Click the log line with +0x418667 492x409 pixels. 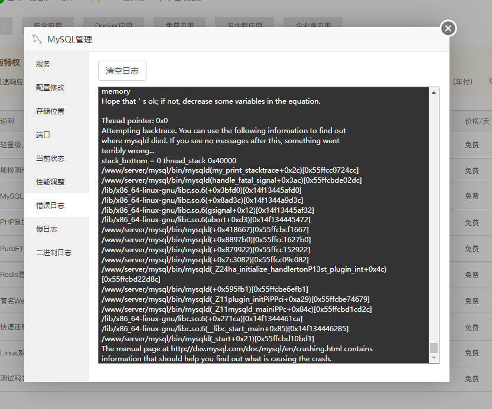[x=205, y=230]
